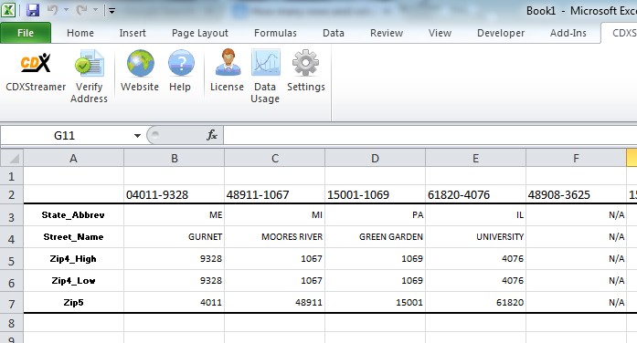Open the Website globe icon
This screenshot has width=637, height=343.
[x=140, y=63]
